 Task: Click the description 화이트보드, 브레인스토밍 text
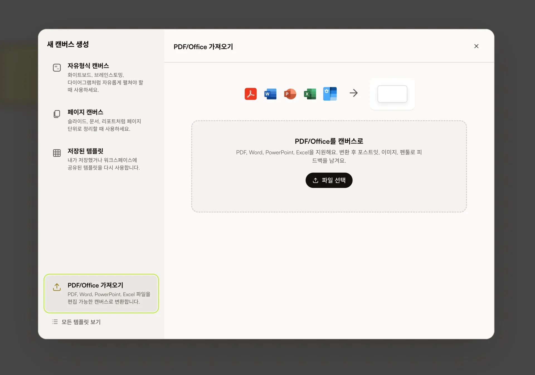coord(105,82)
